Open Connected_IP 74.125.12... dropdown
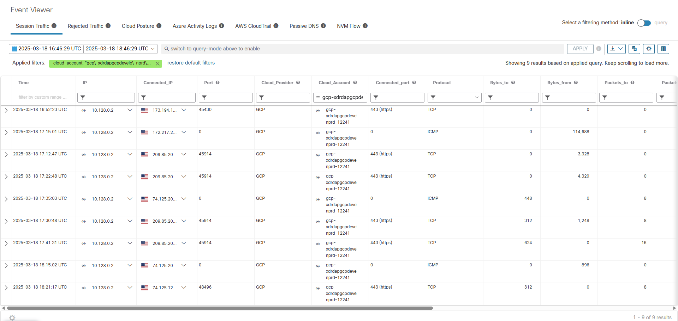This screenshot has width=678, height=321. pos(184,288)
